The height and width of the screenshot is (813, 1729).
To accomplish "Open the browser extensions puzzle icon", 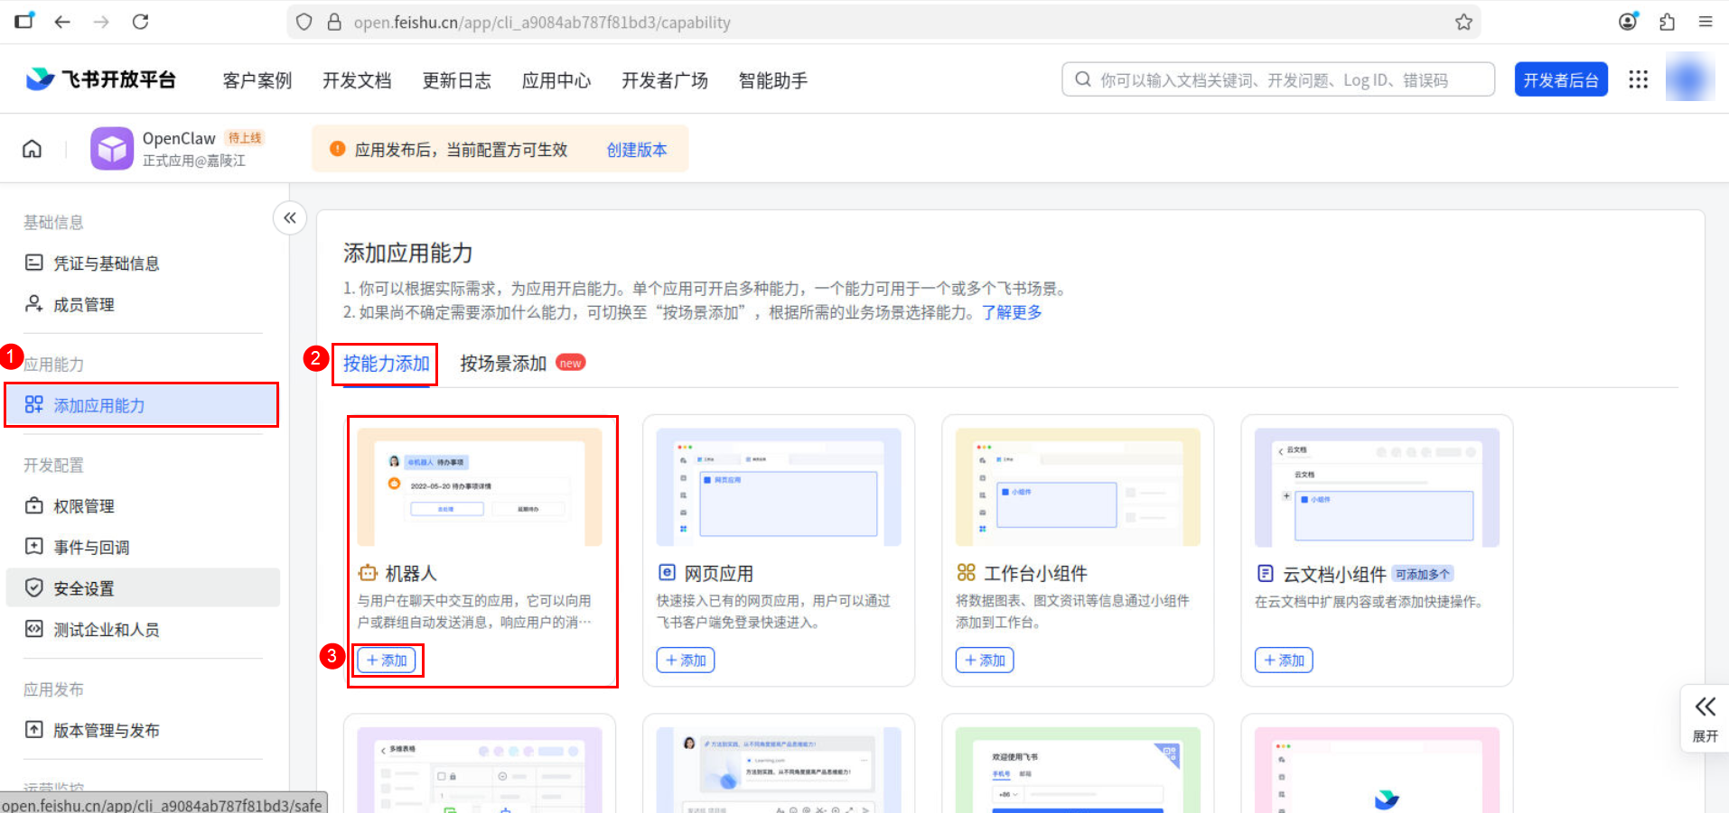I will pos(1667,22).
